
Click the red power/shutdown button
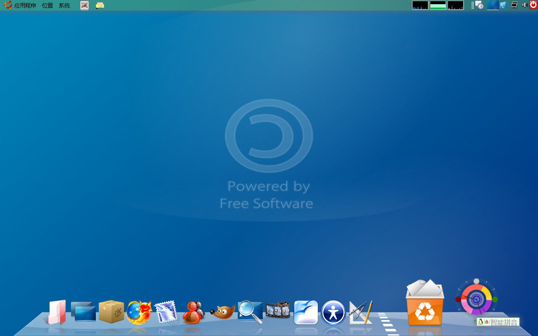(533, 5)
